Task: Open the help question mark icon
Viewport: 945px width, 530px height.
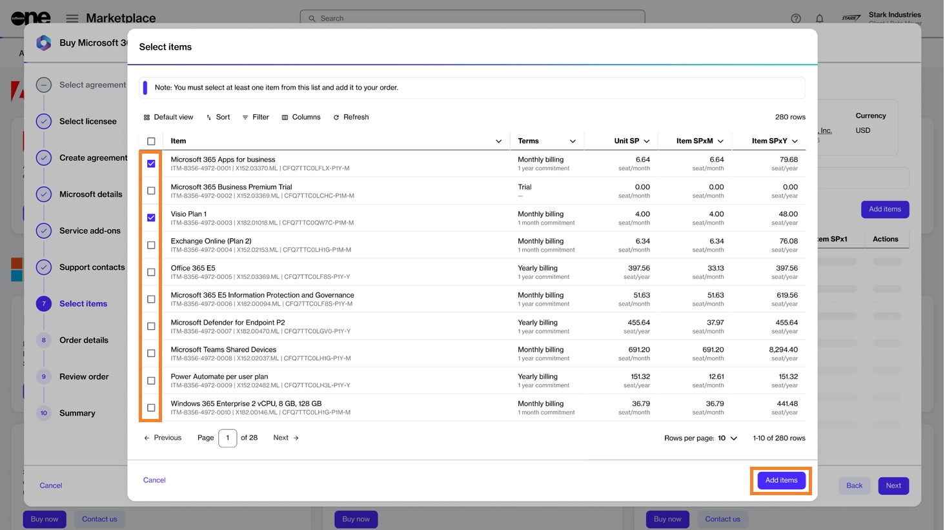Action: click(795, 19)
